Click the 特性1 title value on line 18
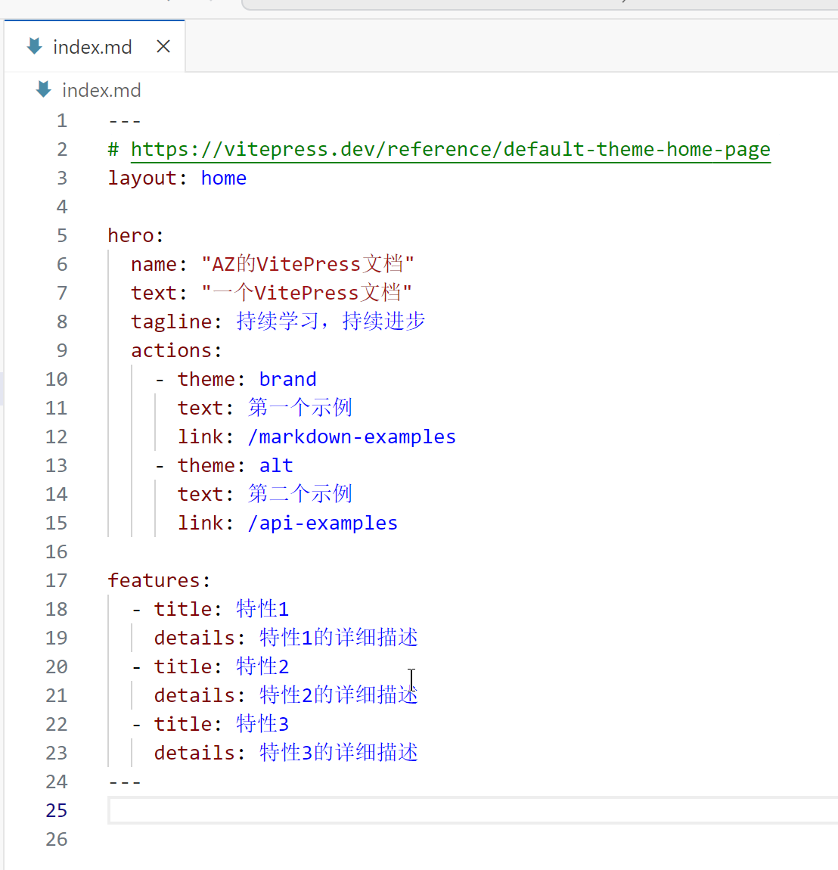The image size is (838, 870). (x=262, y=610)
